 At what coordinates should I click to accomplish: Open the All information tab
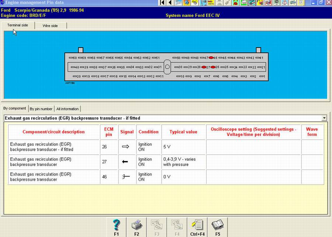[x=68, y=109]
